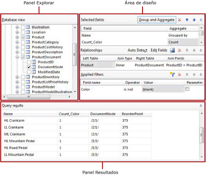Click the ProductModel table icon

[28, 87]
